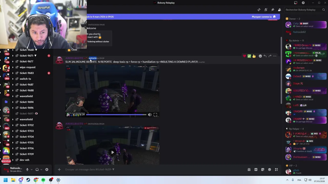
Task: Expand headphones output options chevron
Action: click(x=41, y=169)
